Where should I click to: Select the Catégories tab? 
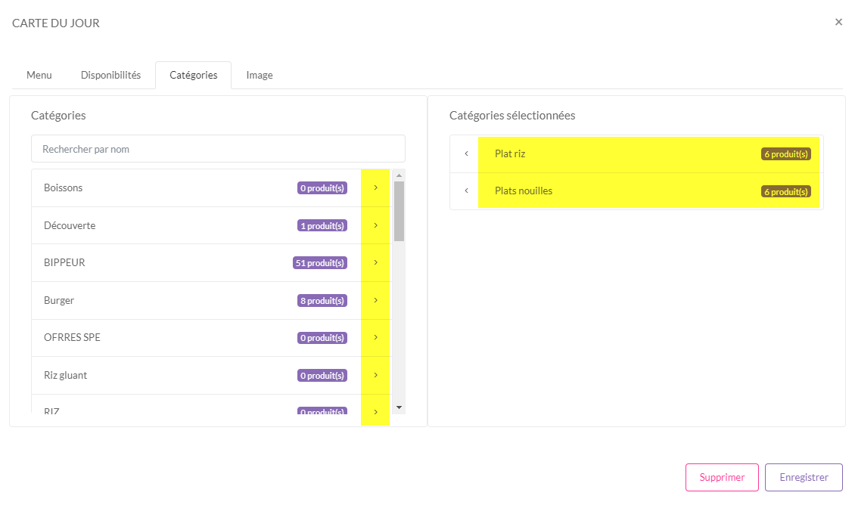point(194,76)
